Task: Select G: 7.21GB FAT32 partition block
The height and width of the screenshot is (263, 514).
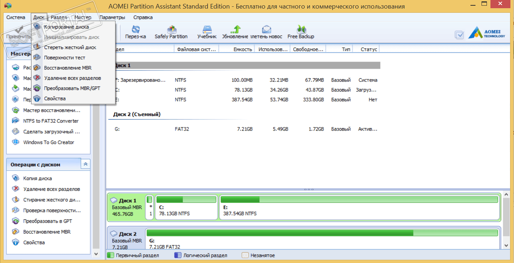Action: pyautogui.click(x=322, y=239)
